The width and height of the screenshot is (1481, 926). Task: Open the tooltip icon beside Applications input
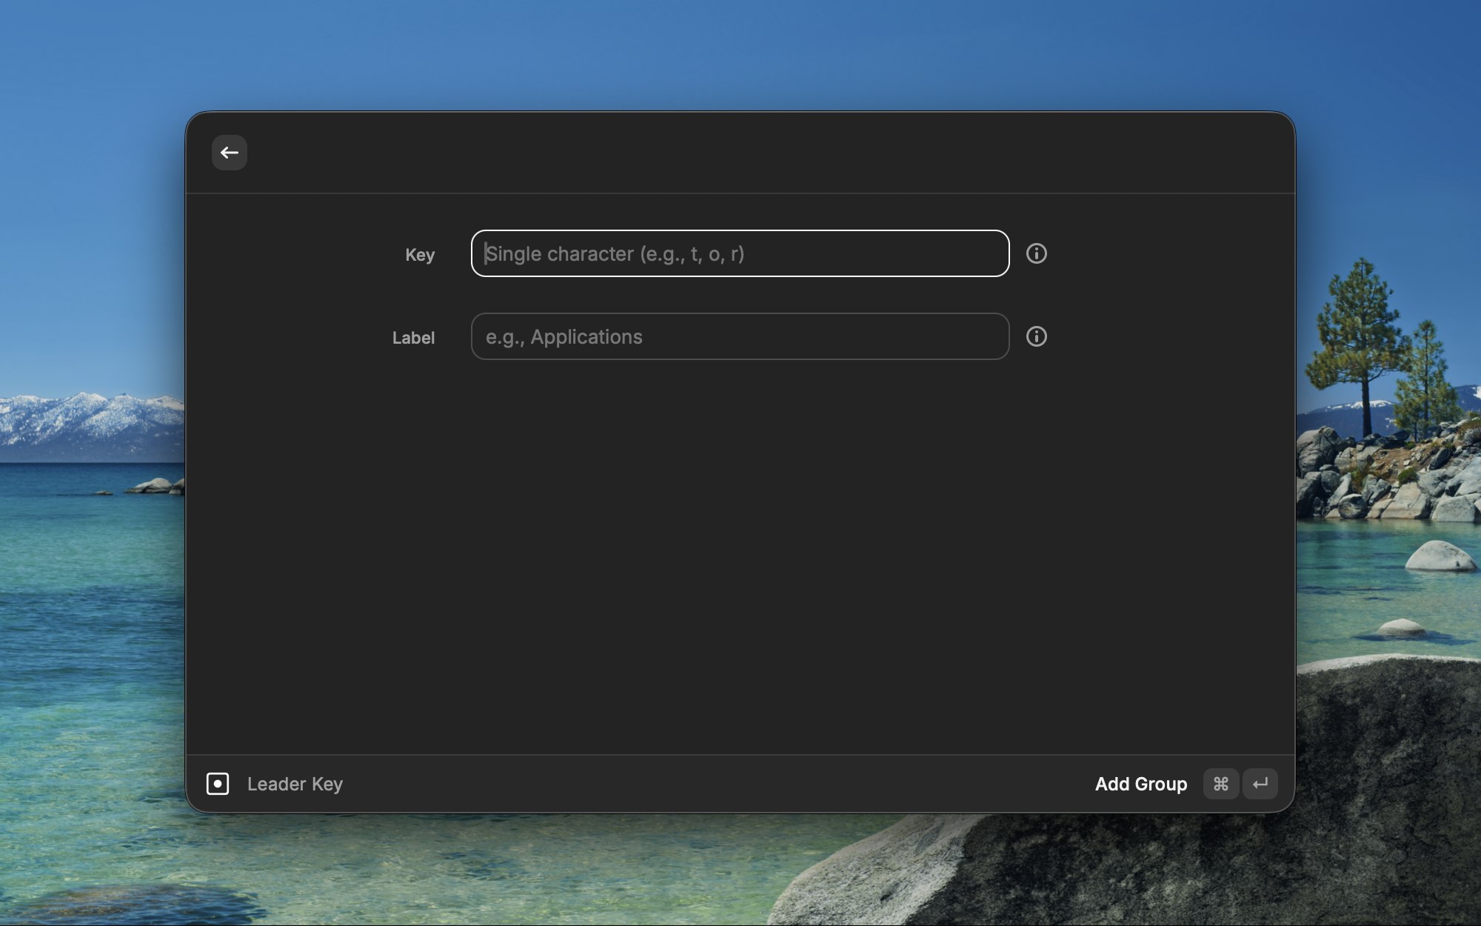(1036, 336)
